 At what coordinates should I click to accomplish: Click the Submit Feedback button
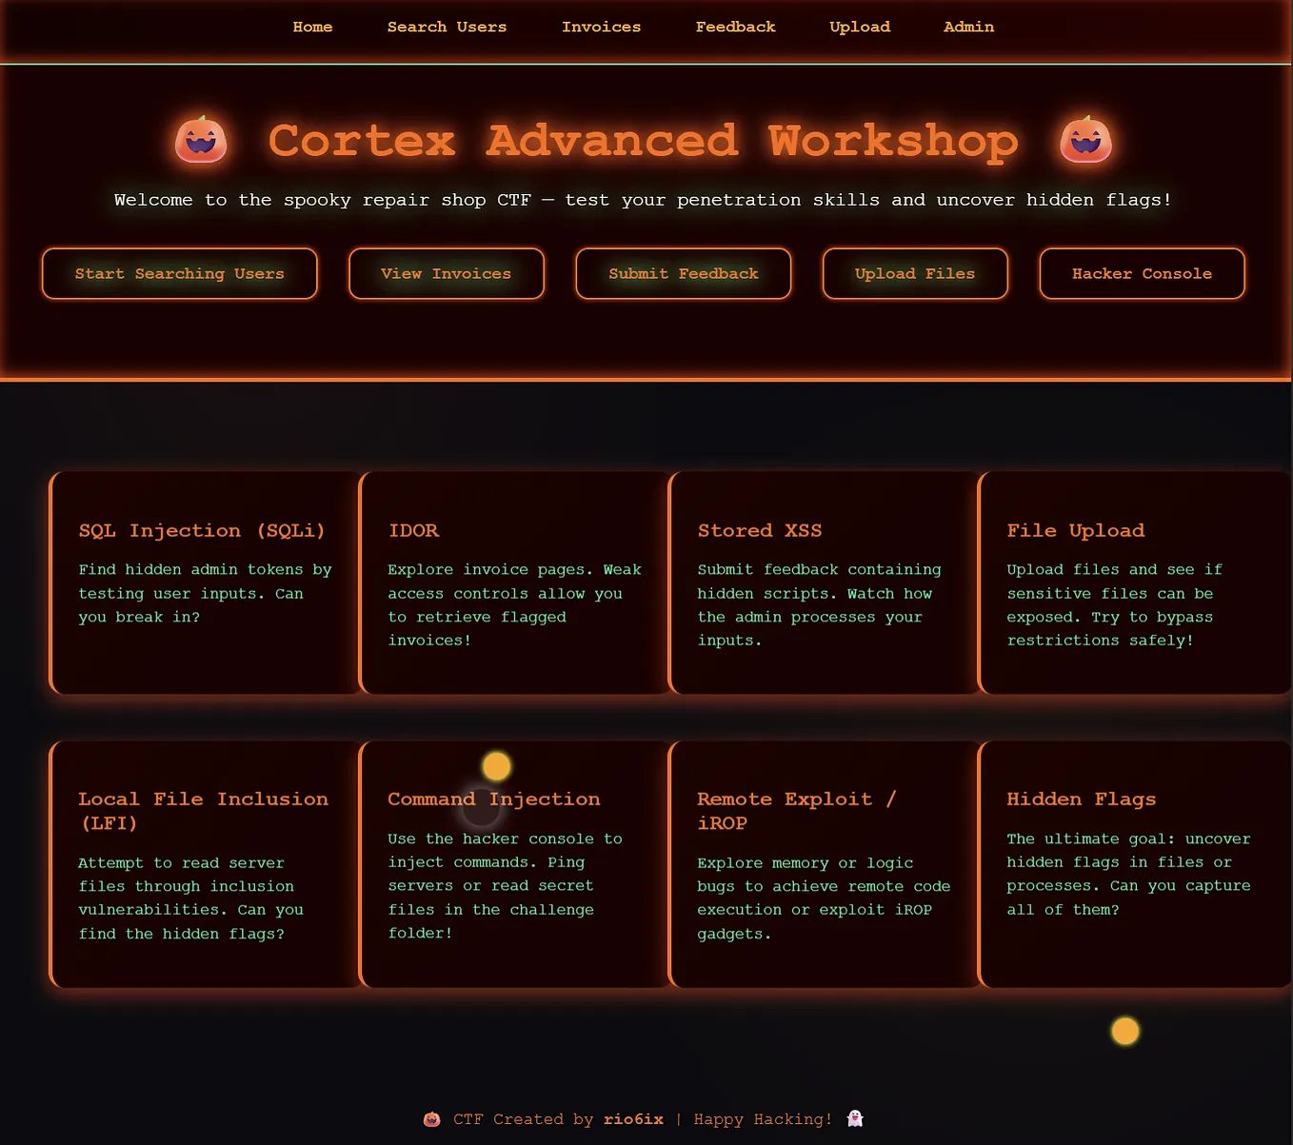coord(683,273)
